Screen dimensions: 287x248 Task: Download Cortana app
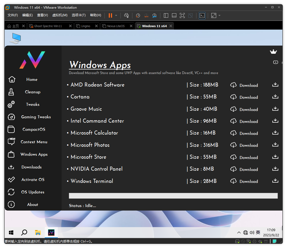point(248,97)
